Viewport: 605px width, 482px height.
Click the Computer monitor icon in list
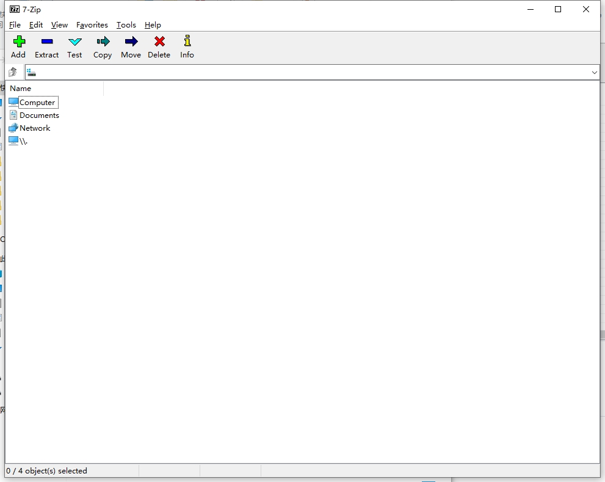click(x=13, y=102)
